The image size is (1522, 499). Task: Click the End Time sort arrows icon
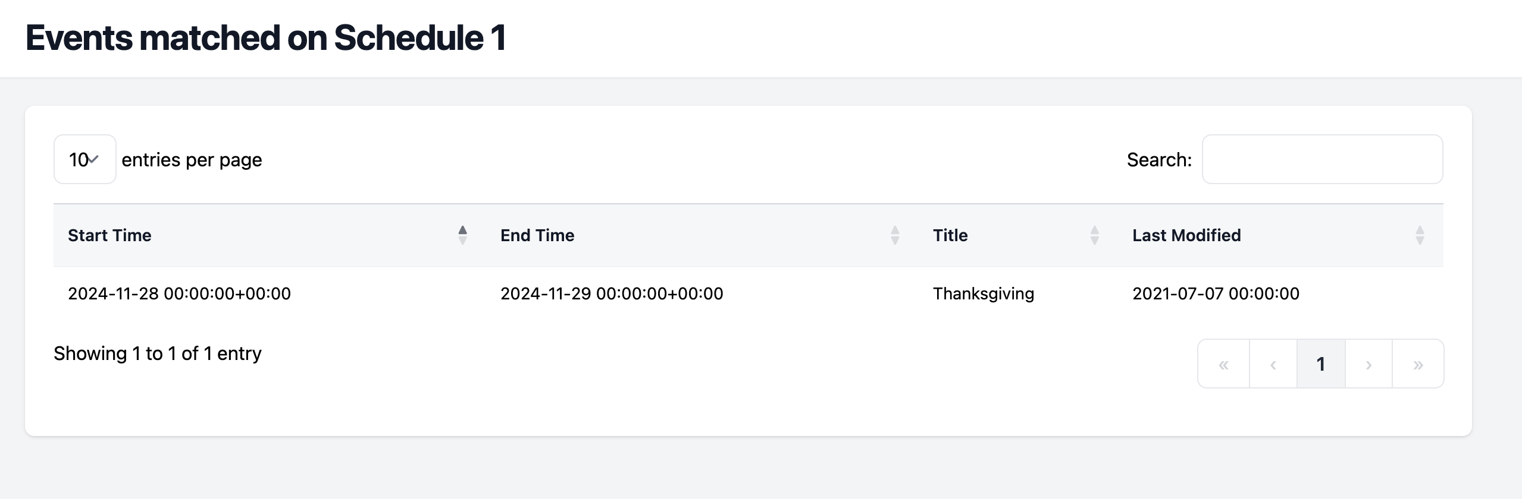[894, 235]
